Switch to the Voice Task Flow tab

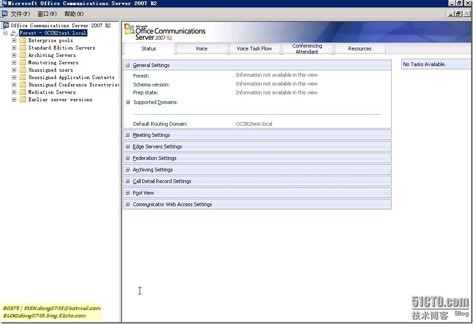(x=254, y=49)
